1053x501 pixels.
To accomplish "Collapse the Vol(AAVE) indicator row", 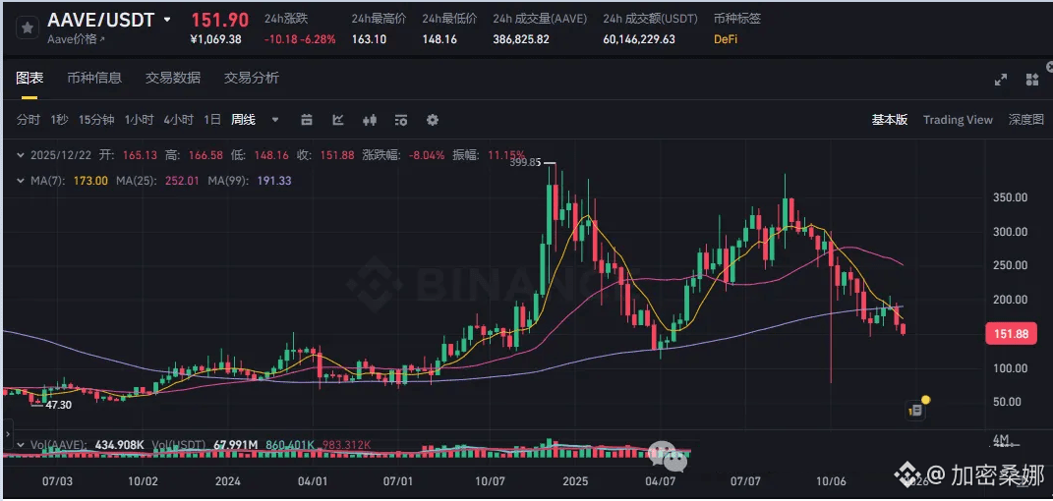I will point(23,444).
